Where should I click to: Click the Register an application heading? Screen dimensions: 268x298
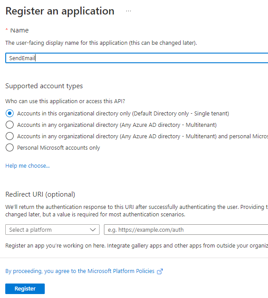coord(60,11)
